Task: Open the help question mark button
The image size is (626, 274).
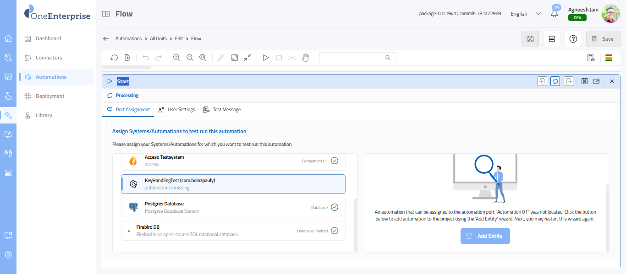Action: [573, 39]
